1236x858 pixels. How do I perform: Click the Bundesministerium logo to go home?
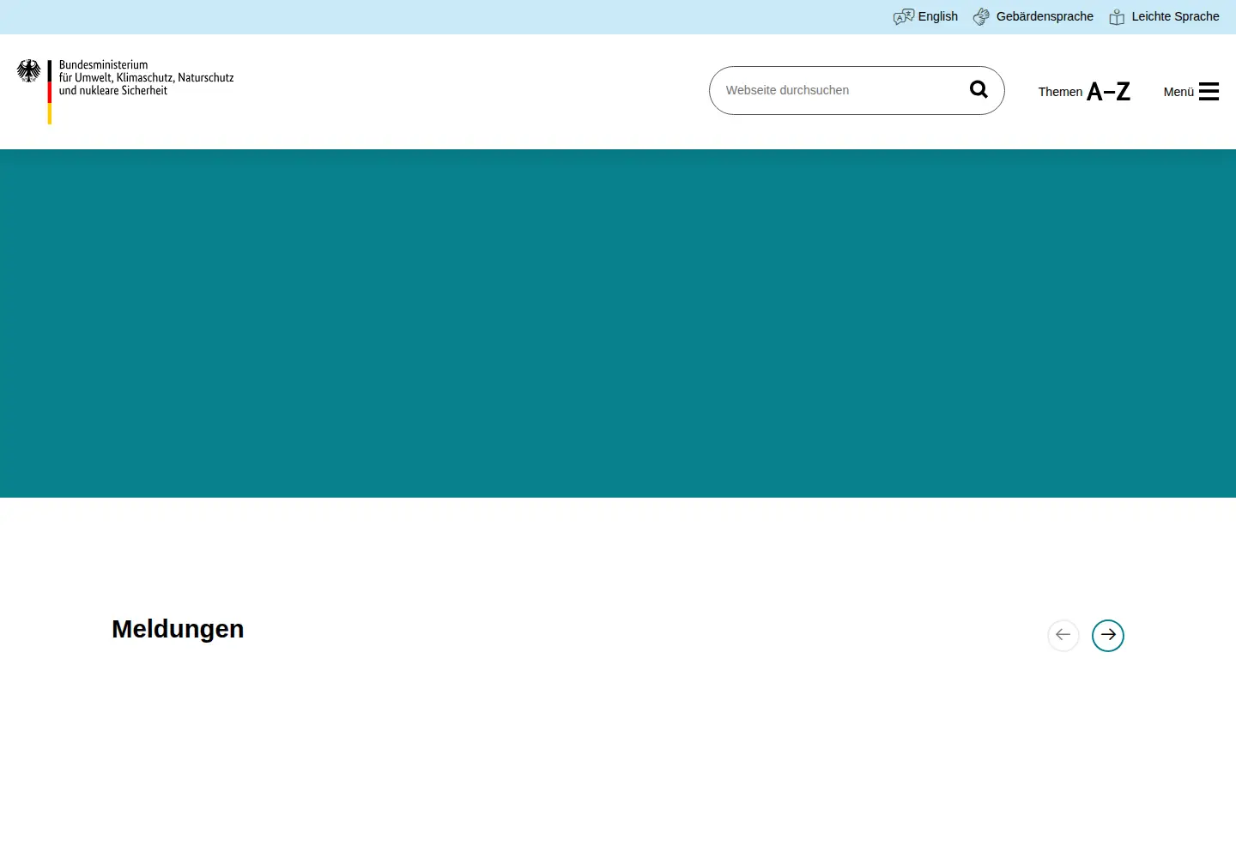[x=125, y=91]
